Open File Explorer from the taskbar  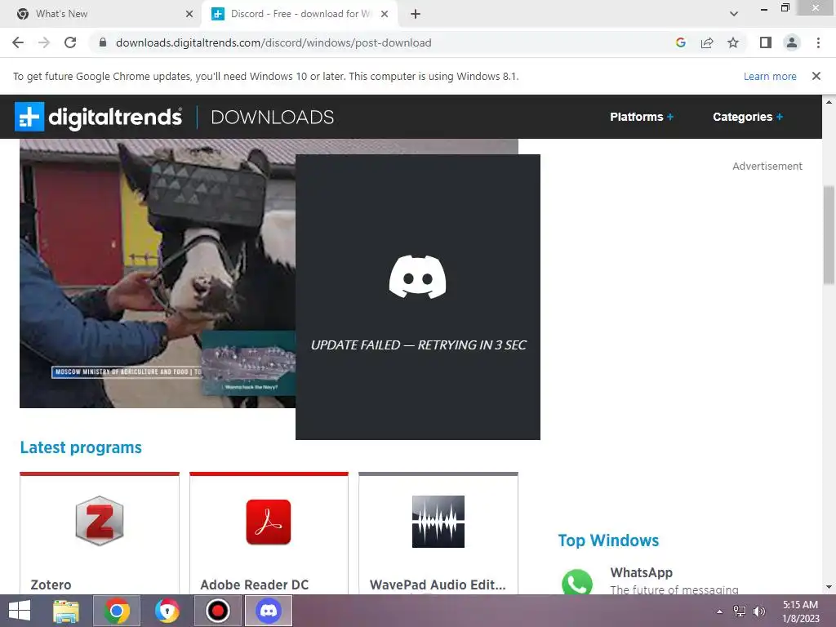coord(66,611)
